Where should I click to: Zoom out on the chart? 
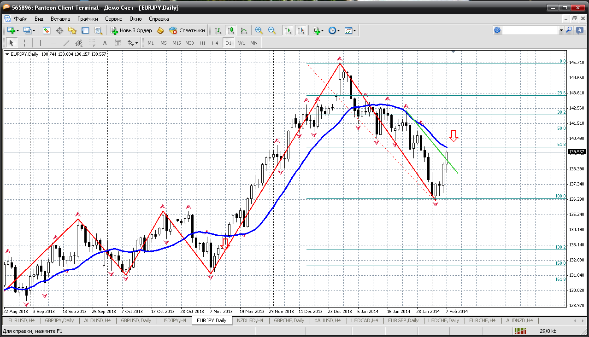click(x=272, y=30)
